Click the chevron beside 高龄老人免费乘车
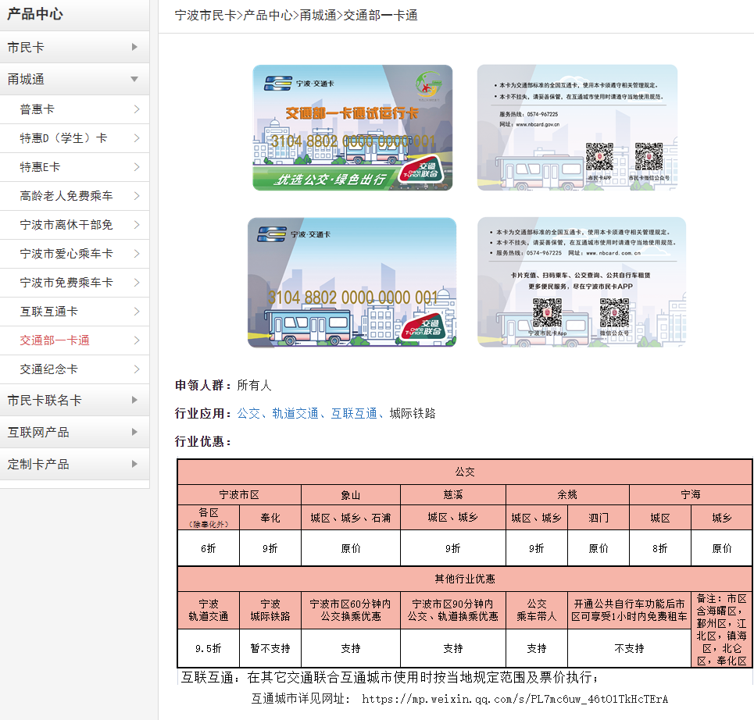This screenshot has height=720, width=754. pyautogui.click(x=137, y=196)
